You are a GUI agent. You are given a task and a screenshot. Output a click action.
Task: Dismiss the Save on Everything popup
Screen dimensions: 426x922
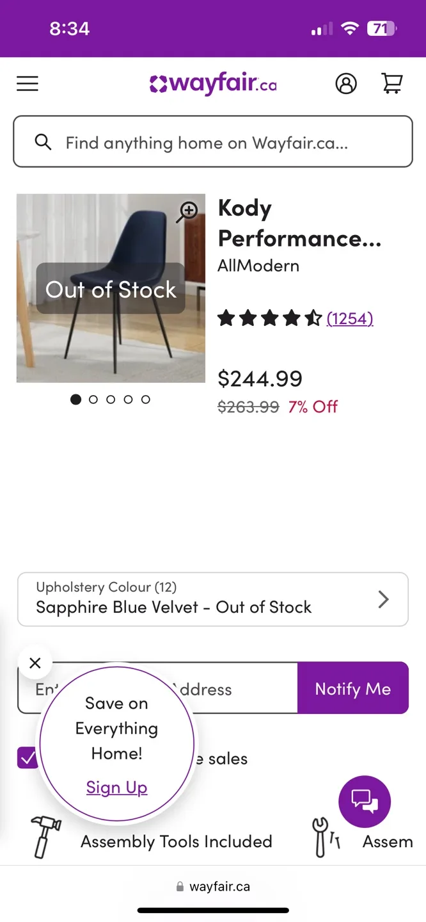tap(35, 663)
